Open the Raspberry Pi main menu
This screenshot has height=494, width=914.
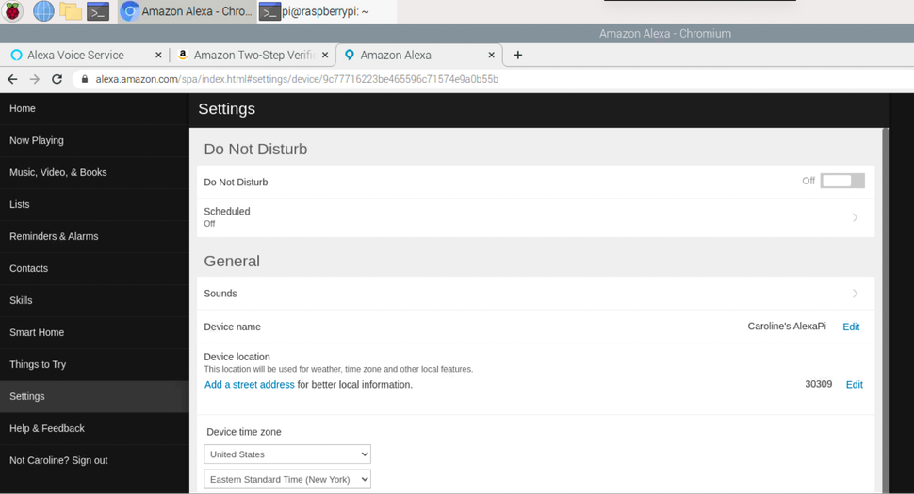point(13,11)
